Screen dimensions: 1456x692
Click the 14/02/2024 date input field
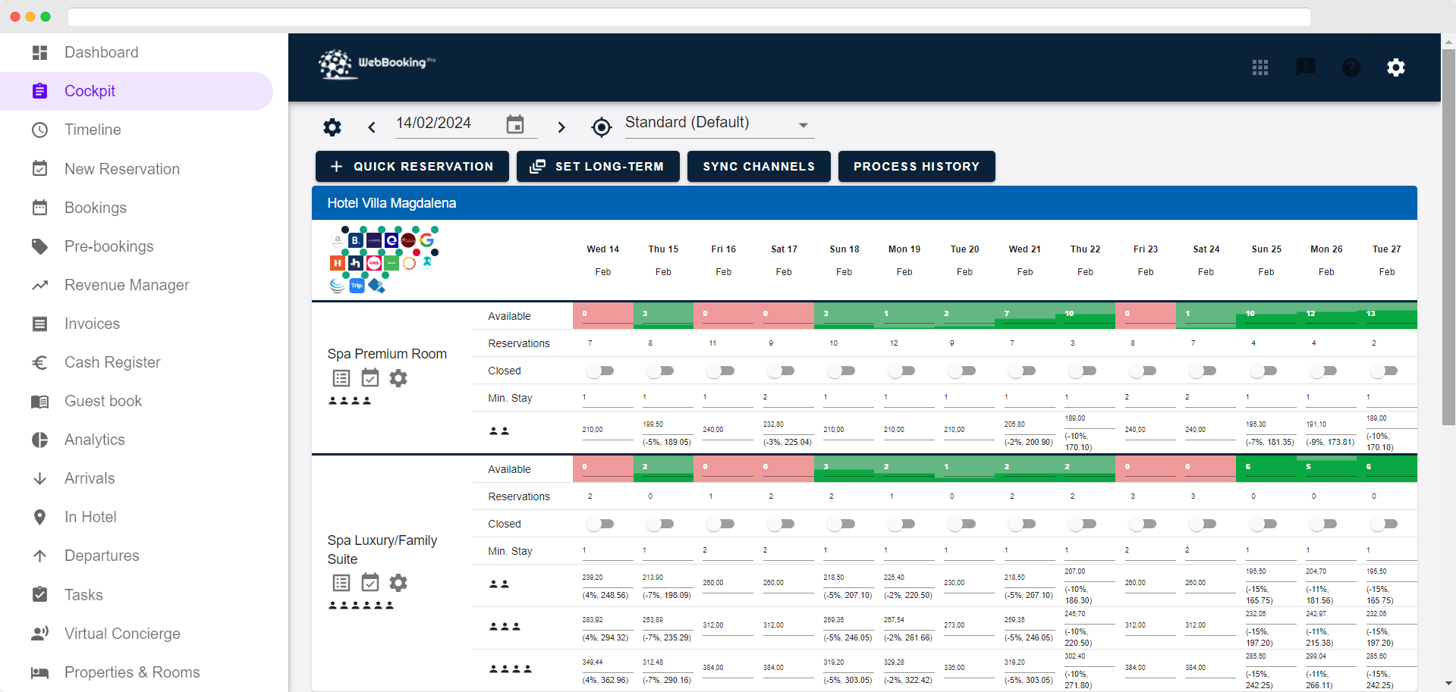click(x=448, y=124)
